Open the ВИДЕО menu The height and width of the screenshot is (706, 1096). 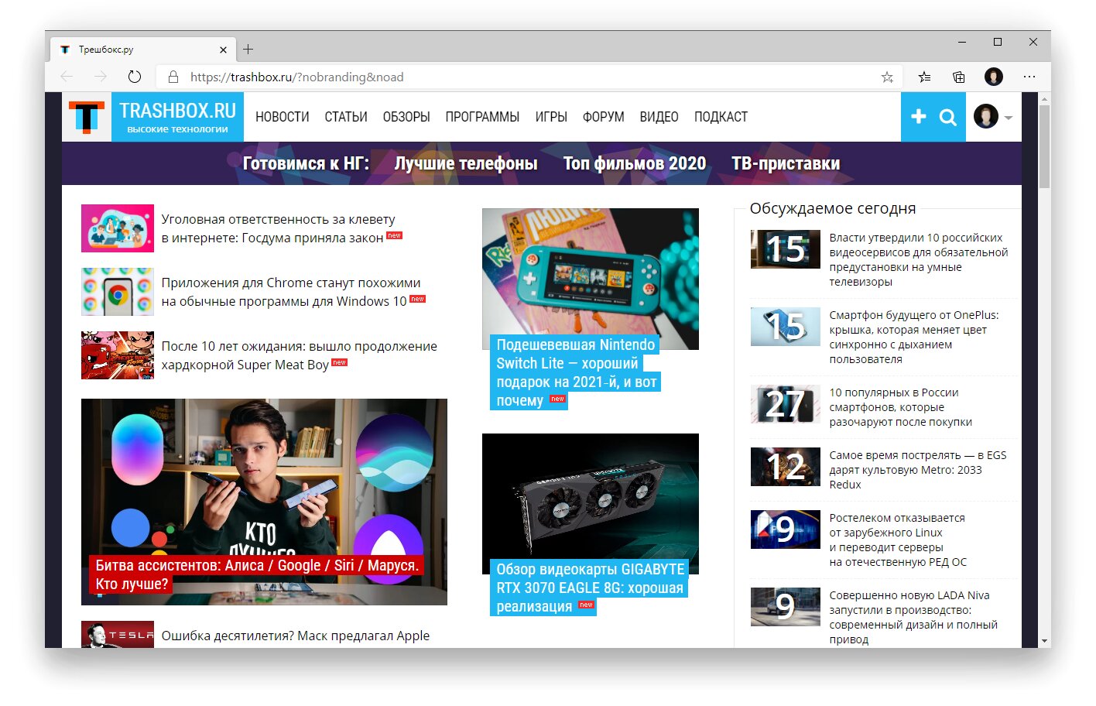click(659, 117)
